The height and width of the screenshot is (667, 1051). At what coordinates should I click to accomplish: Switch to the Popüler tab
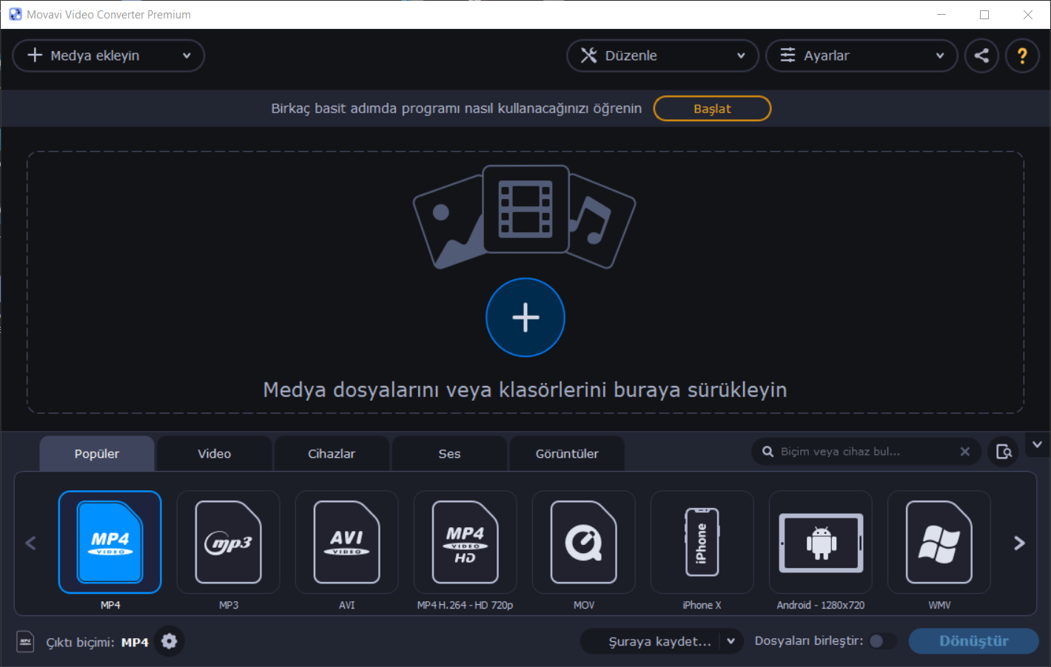coord(97,453)
